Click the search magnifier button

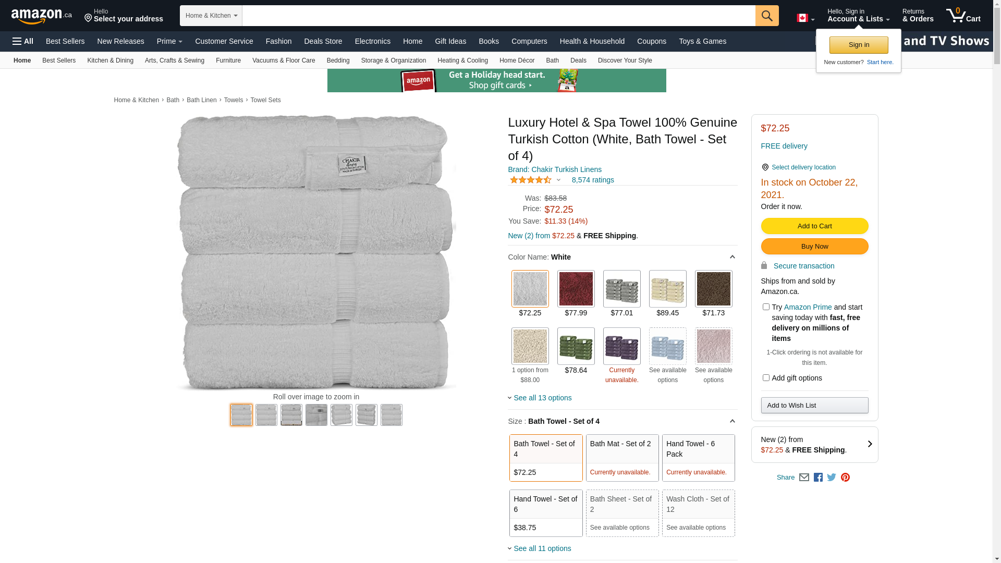[x=766, y=16]
